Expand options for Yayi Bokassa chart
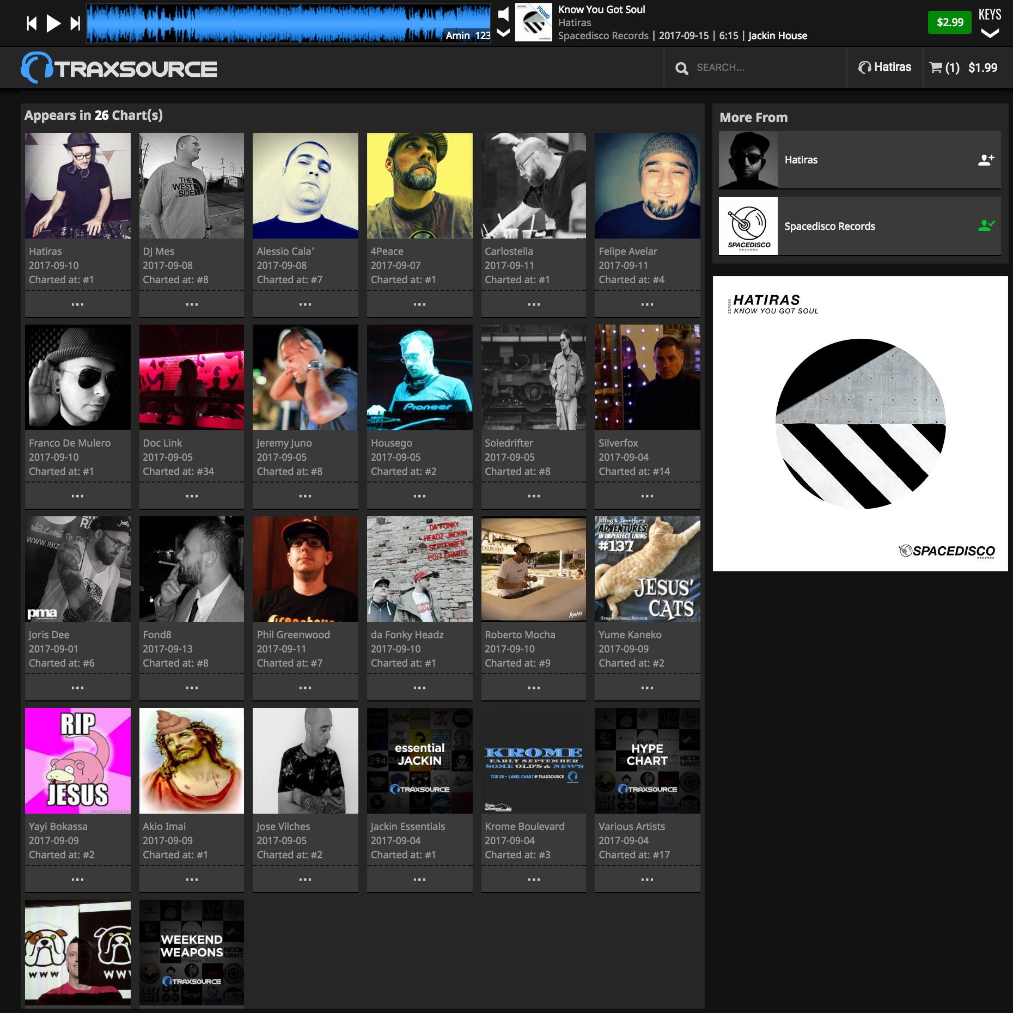This screenshot has height=1013, width=1013. tap(78, 879)
